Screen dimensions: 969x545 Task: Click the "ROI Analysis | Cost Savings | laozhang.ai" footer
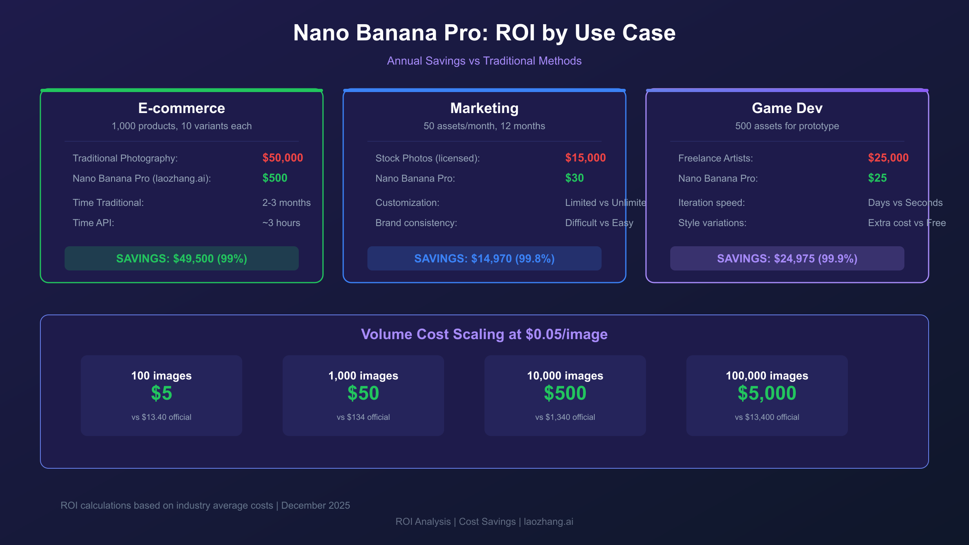[484, 522]
